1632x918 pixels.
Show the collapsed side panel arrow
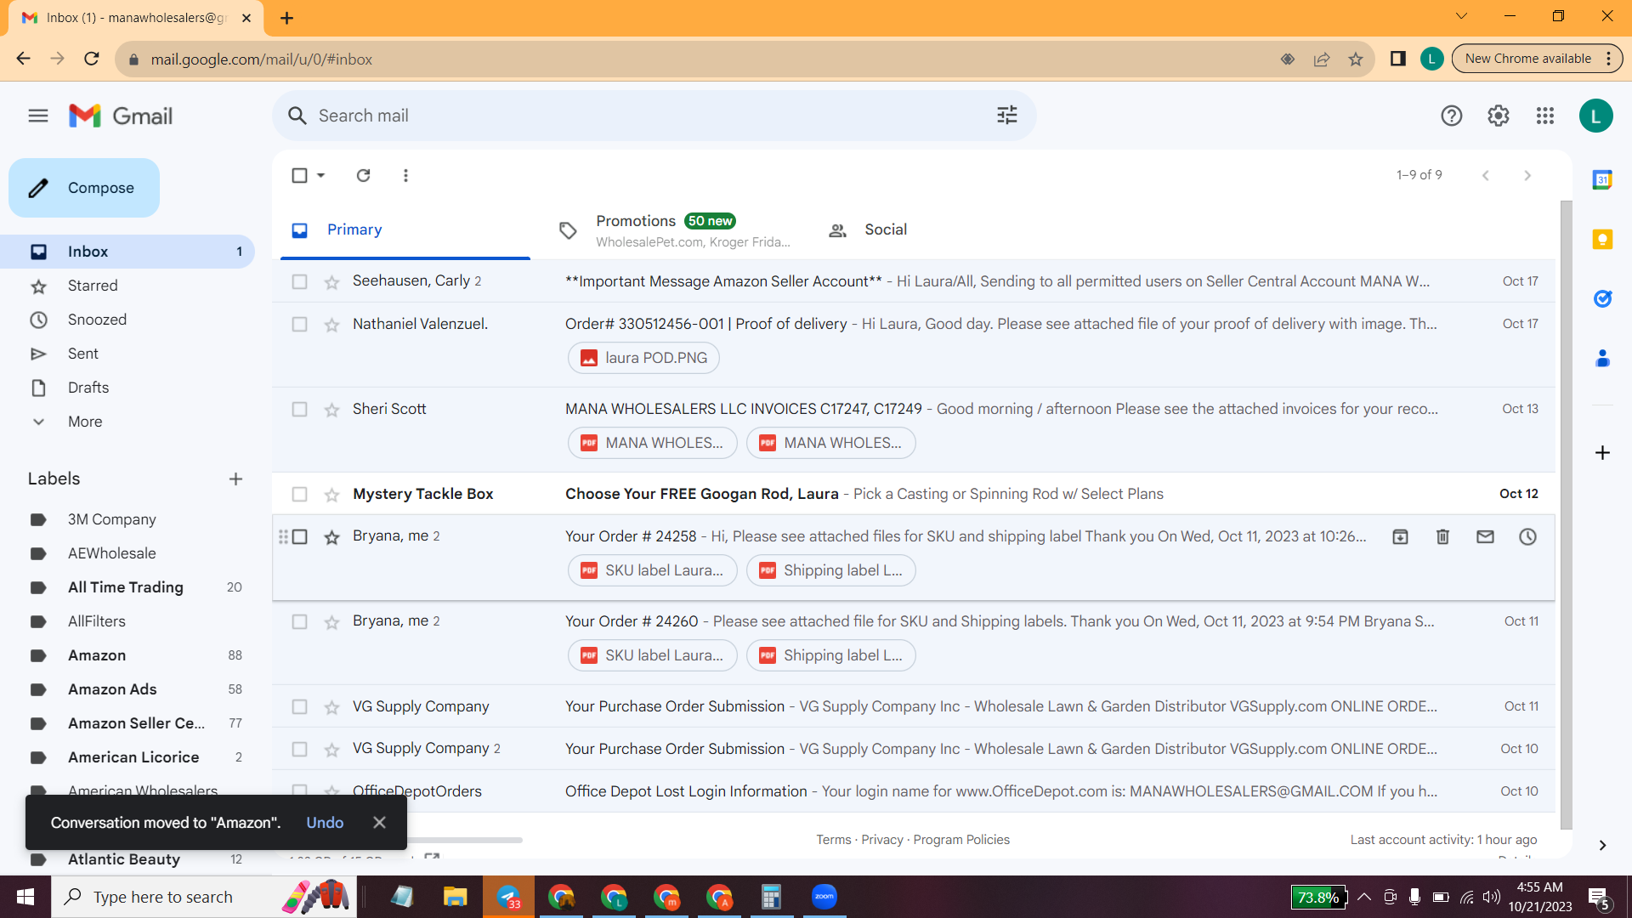click(x=1602, y=845)
